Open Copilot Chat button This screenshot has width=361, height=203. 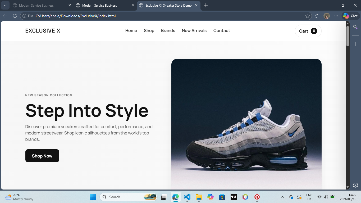tap(351, 16)
